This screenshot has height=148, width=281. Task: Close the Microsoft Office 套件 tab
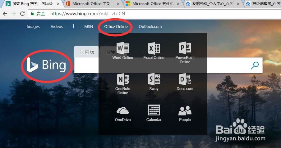point(178,4)
